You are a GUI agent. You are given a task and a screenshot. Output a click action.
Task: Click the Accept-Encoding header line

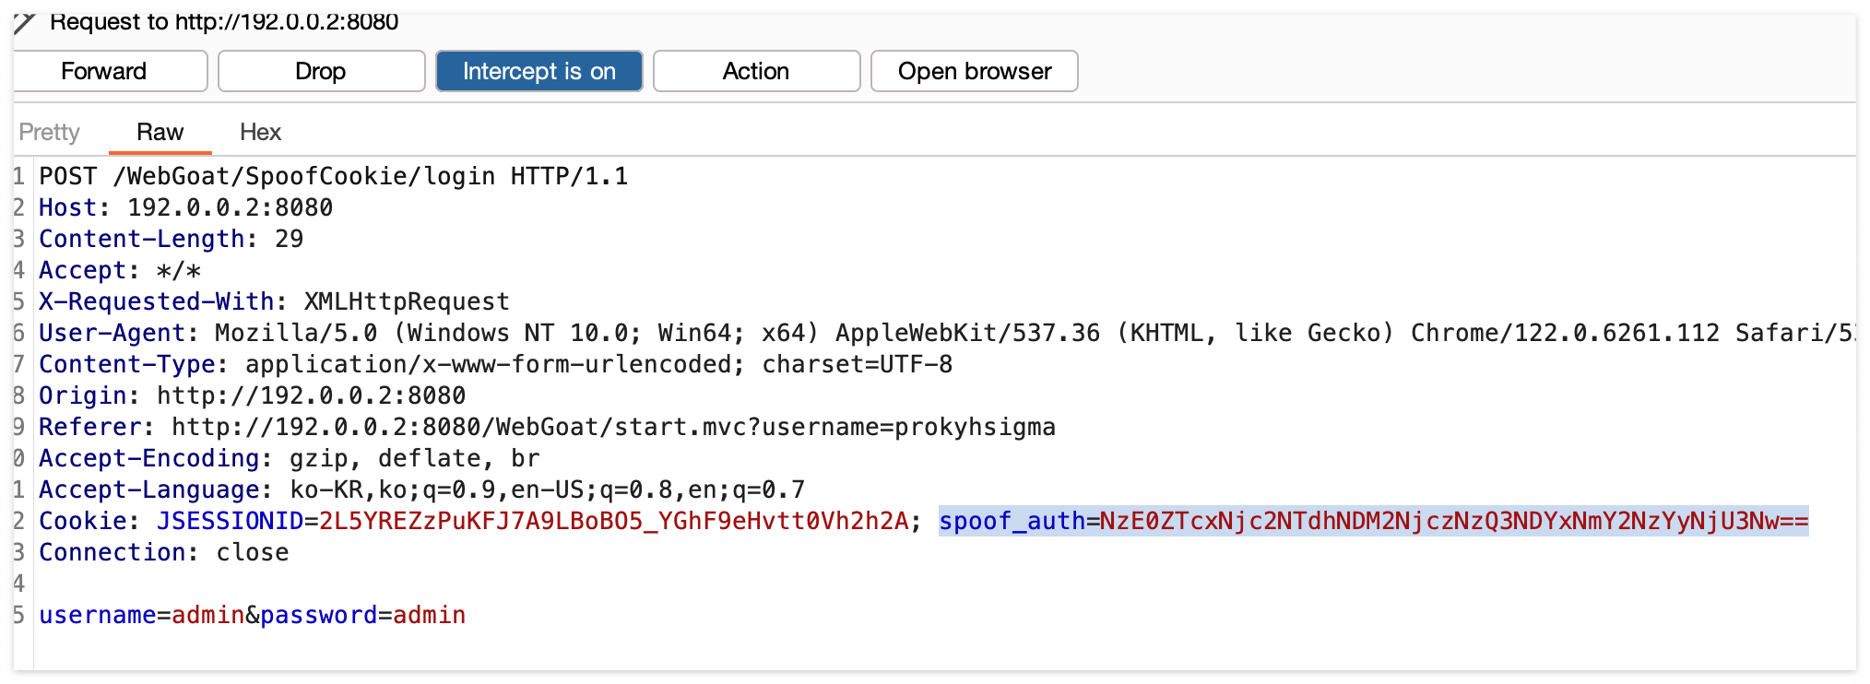tap(289, 458)
